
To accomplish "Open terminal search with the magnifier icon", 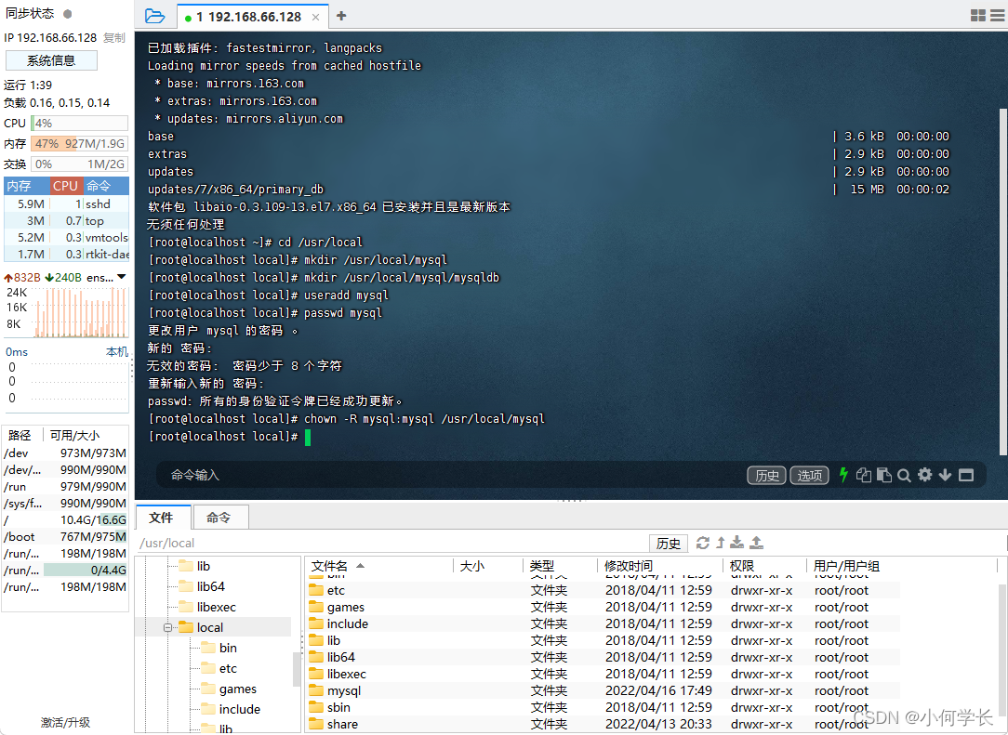I will pyautogui.click(x=904, y=475).
